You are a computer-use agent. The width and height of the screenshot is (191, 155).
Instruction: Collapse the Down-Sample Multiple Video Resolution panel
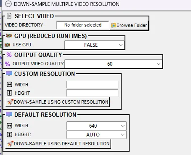(x=8, y=4)
